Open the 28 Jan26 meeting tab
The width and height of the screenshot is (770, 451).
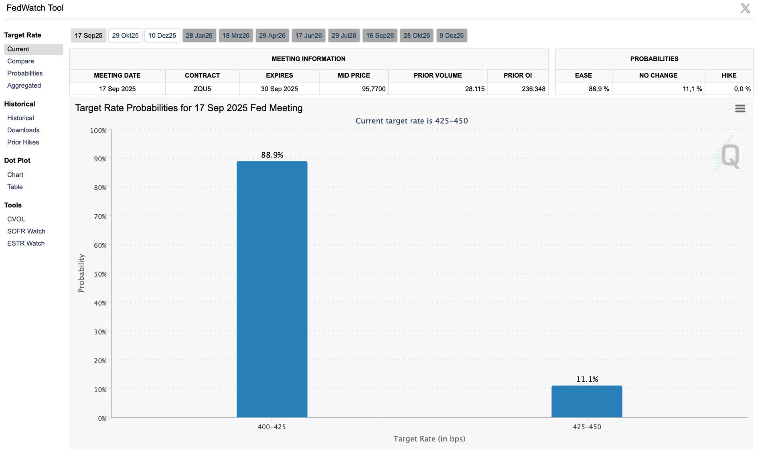pyautogui.click(x=199, y=35)
